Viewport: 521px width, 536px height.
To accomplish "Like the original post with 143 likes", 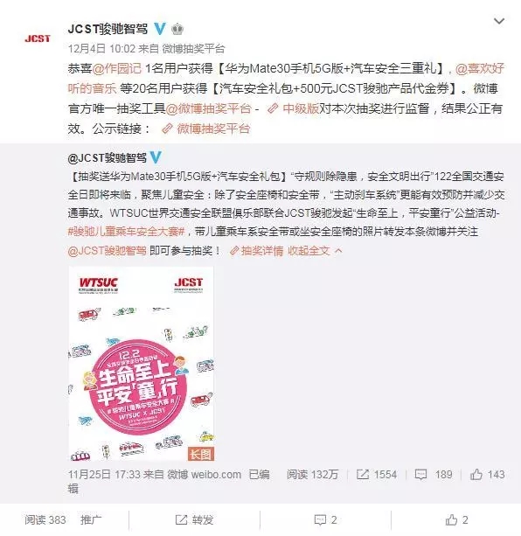I will pos(488,475).
